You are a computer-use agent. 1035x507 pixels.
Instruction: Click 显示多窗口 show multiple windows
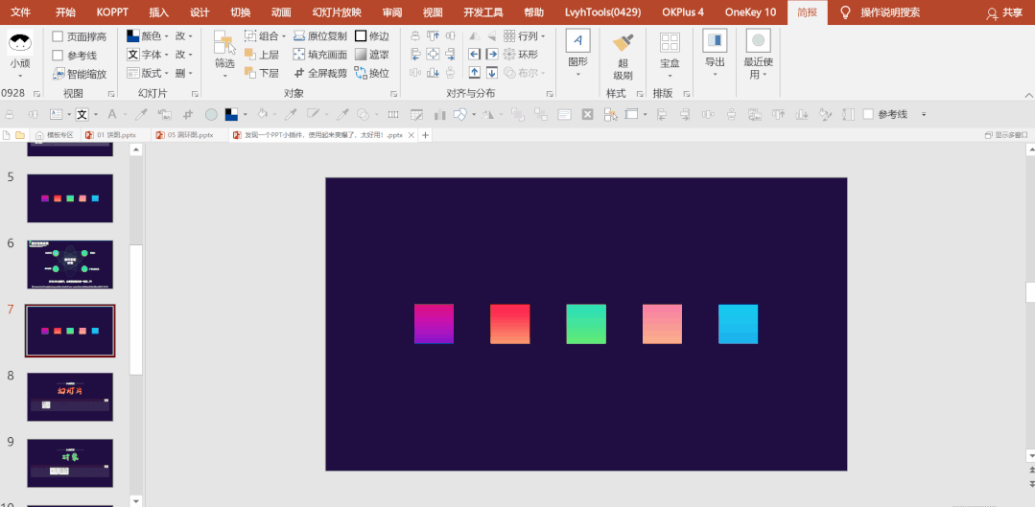1006,135
